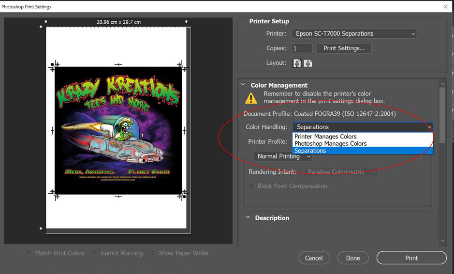Click the top-left margin handle on preview
This screenshot has height=274, width=454.
(x=46, y=22)
